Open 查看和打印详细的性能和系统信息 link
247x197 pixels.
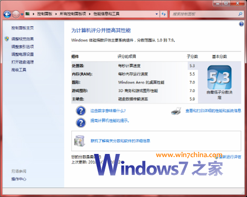point(213,111)
